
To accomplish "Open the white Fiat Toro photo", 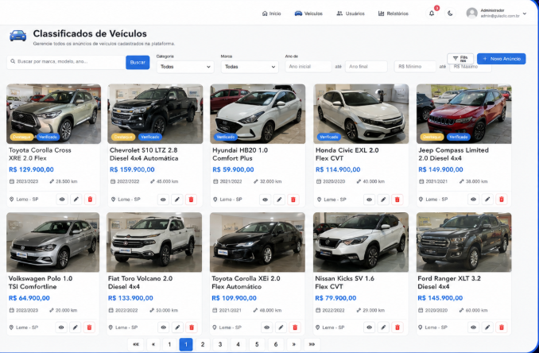I will click(x=154, y=242).
